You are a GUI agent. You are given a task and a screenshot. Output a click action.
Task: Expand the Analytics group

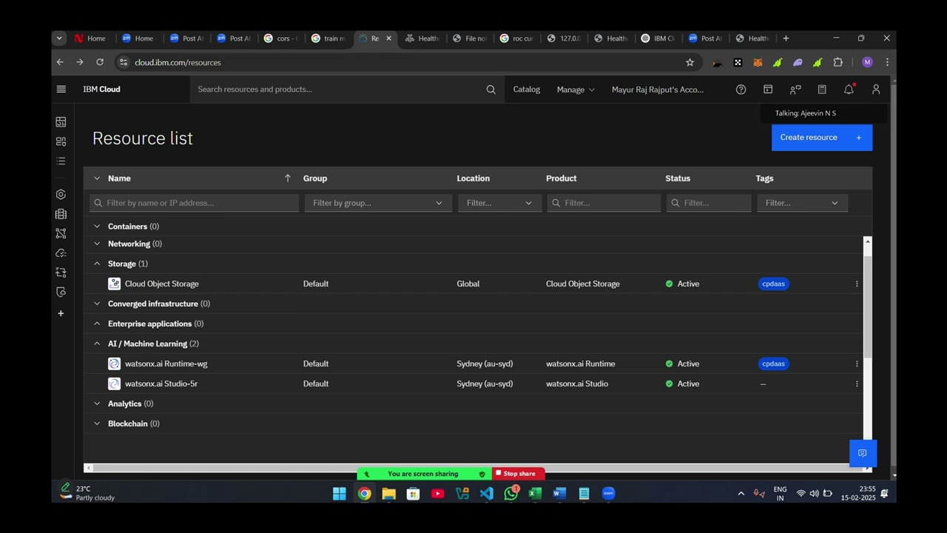(97, 403)
